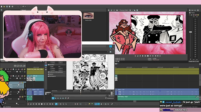The image size is (201, 112).
Task: Select the move freely tool in Pan/Crop
Action: pos(46,70)
